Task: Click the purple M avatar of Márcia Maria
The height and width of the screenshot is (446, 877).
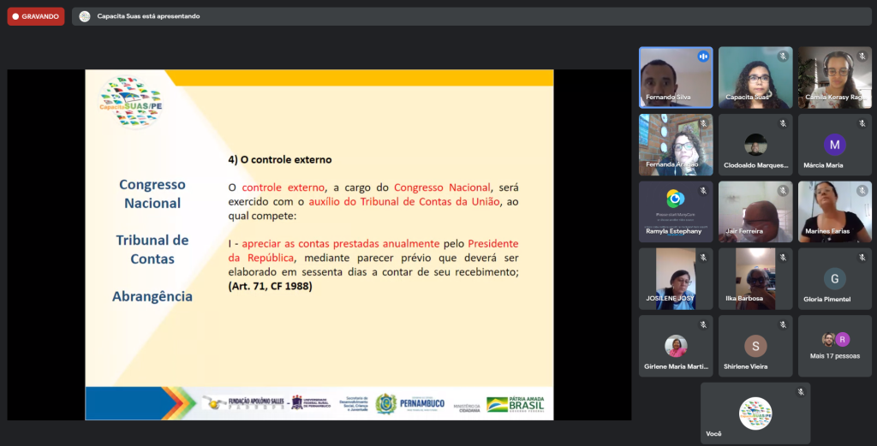Action: (834, 145)
